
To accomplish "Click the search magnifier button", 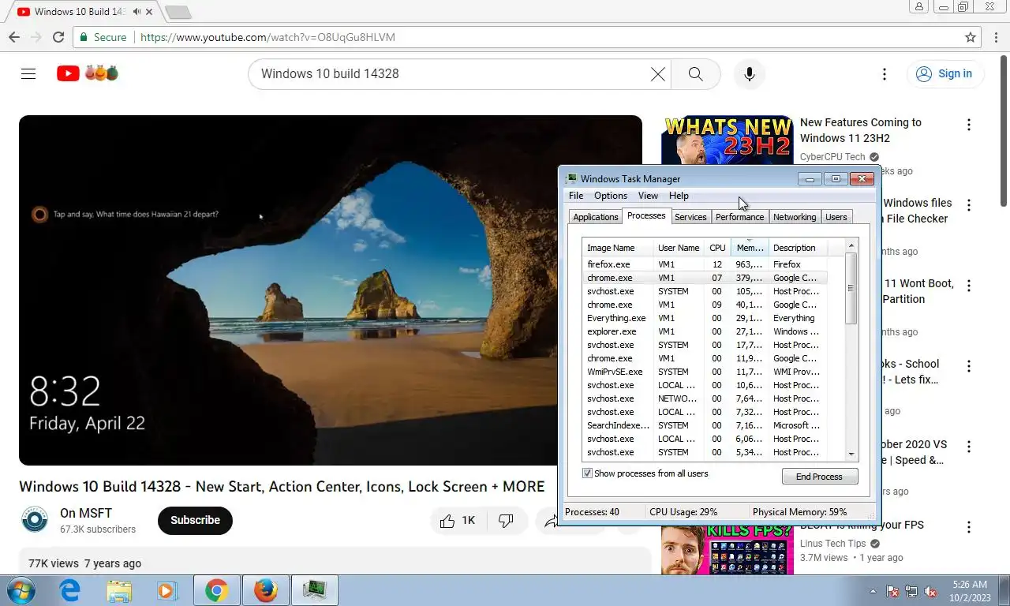I will 695,73.
